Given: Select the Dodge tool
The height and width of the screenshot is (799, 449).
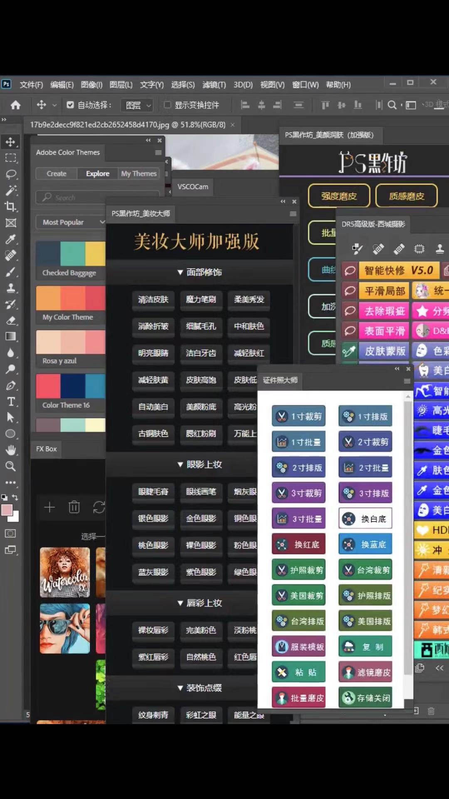Looking at the screenshot, I should [11, 369].
